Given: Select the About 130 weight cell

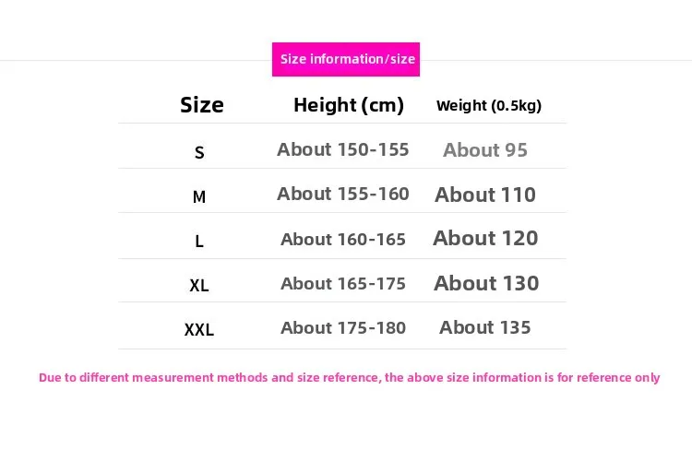Looking at the screenshot, I should (x=486, y=283).
